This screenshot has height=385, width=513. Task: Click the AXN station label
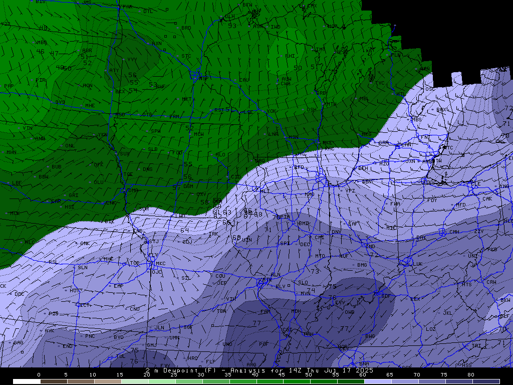pos(157,44)
